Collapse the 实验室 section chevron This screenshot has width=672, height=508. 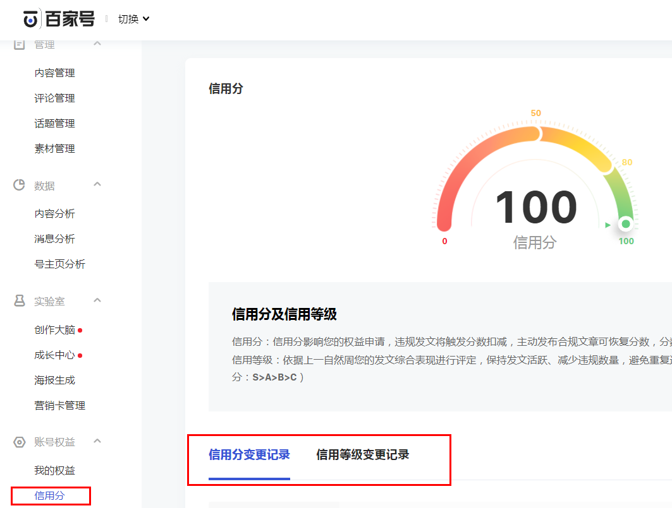(x=97, y=300)
